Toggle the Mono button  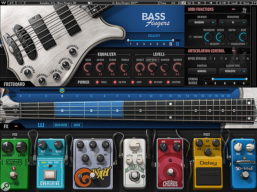pos(77,125)
